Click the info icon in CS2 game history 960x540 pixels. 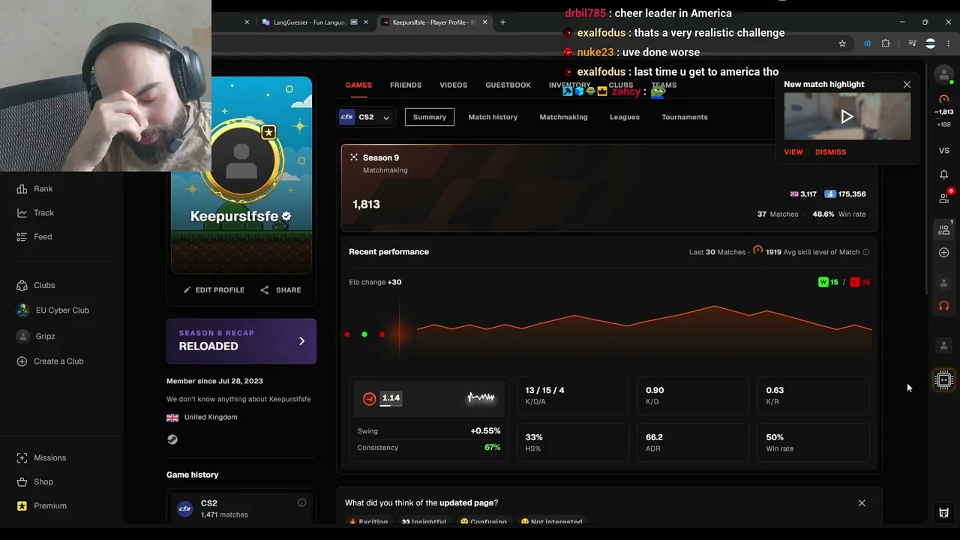[x=301, y=502]
